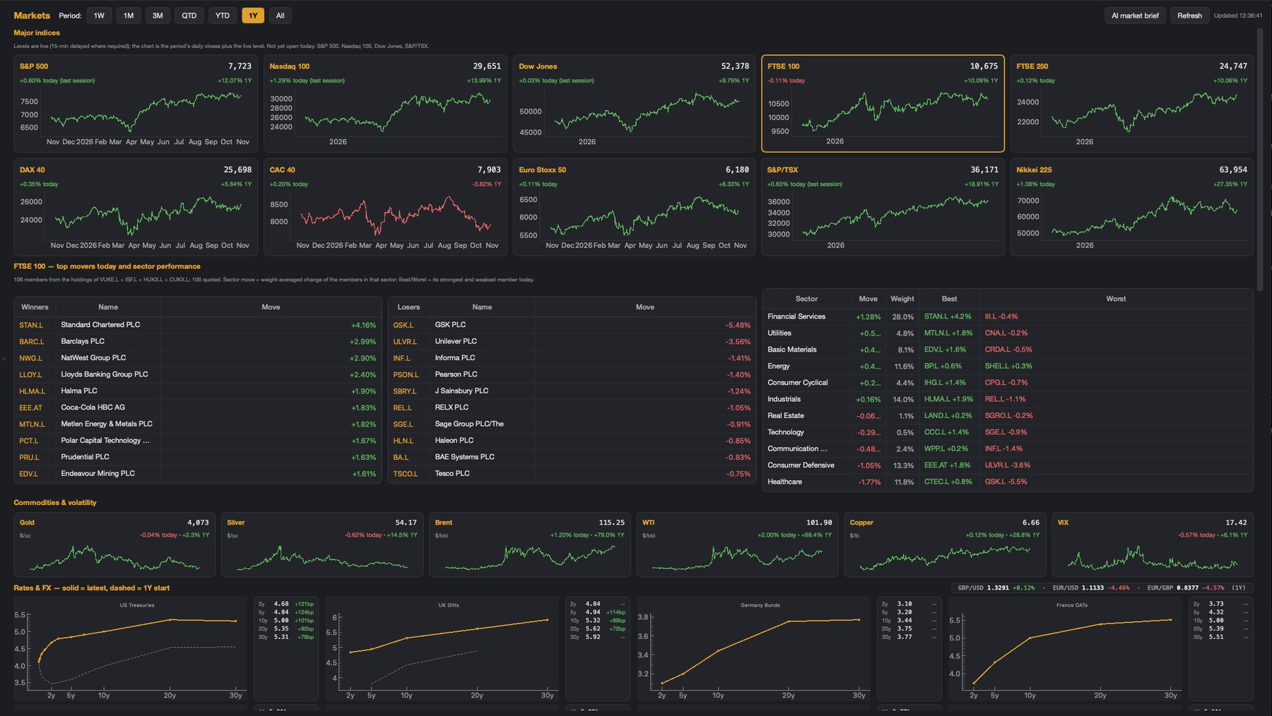Click the Dow Jones index card
This screenshot has height=716, width=1272.
click(634, 104)
